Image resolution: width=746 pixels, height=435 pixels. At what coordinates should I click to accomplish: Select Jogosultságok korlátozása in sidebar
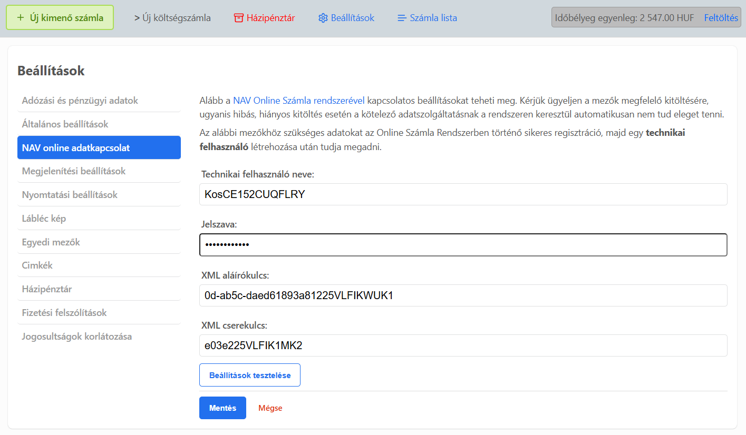click(77, 337)
